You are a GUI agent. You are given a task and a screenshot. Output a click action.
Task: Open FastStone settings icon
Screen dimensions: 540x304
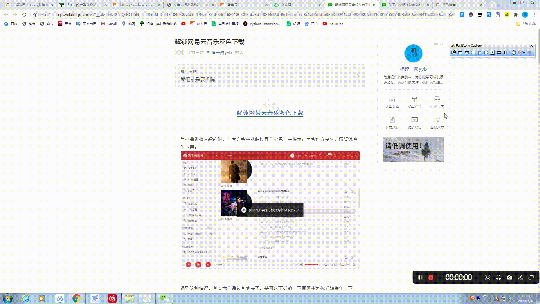(530, 53)
